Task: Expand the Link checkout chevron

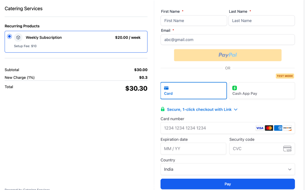Action: [235, 110]
